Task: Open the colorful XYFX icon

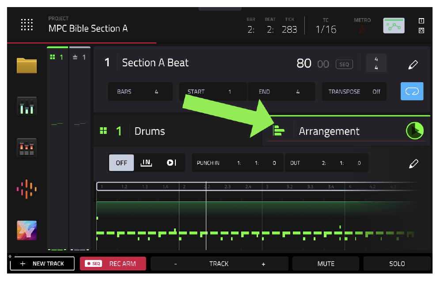Action: 27,231
